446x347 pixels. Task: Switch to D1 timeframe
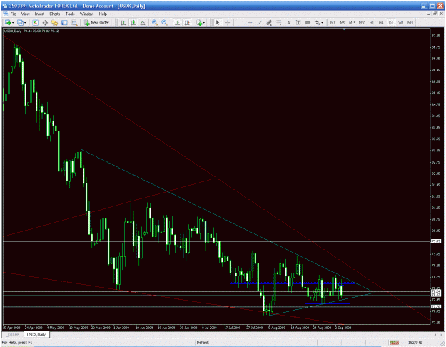pos(391,23)
